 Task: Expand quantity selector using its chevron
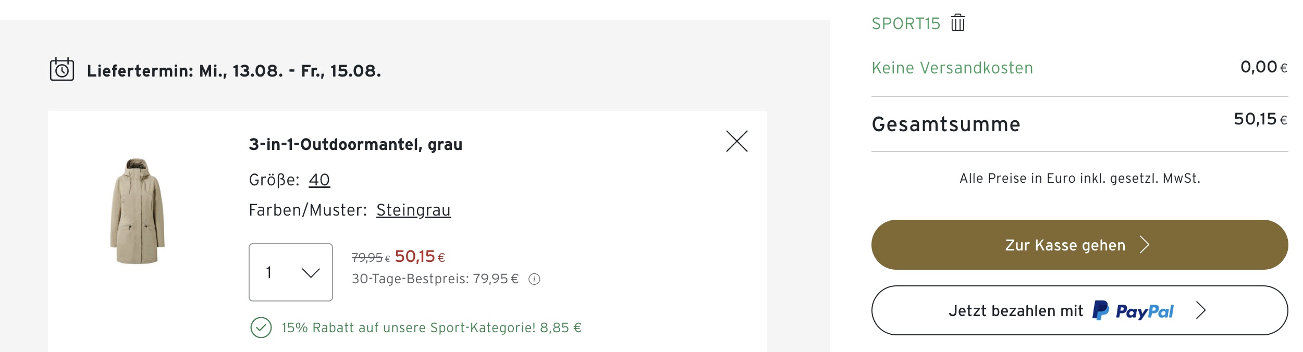tap(311, 273)
